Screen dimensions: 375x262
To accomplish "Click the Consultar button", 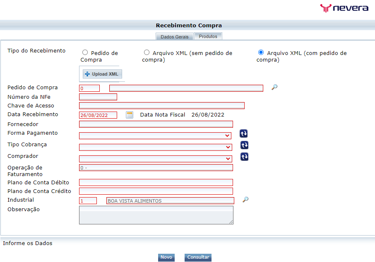I will [198, 257].
